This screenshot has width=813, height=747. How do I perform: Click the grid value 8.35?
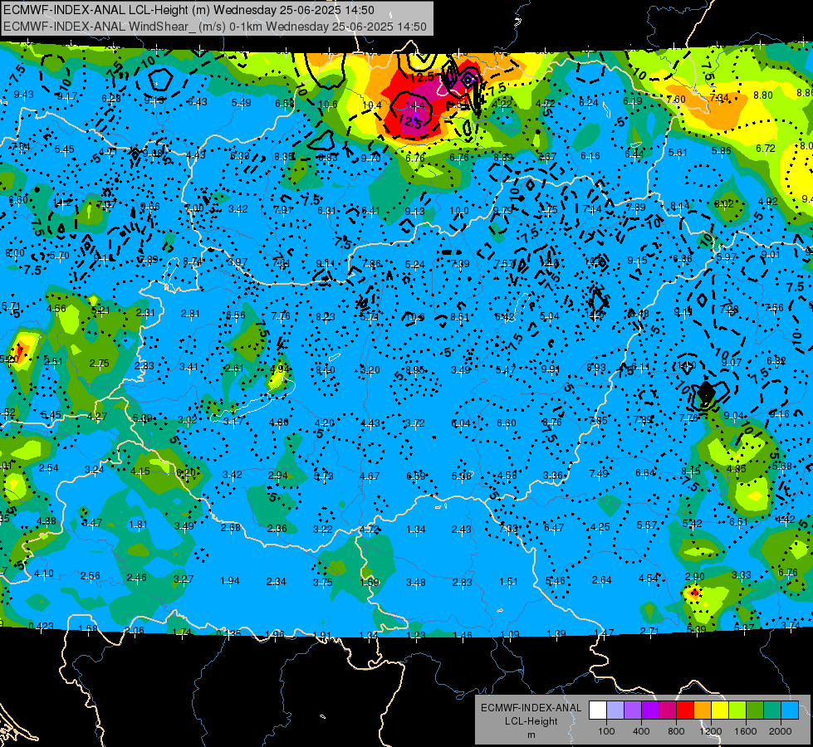(284, 157)
